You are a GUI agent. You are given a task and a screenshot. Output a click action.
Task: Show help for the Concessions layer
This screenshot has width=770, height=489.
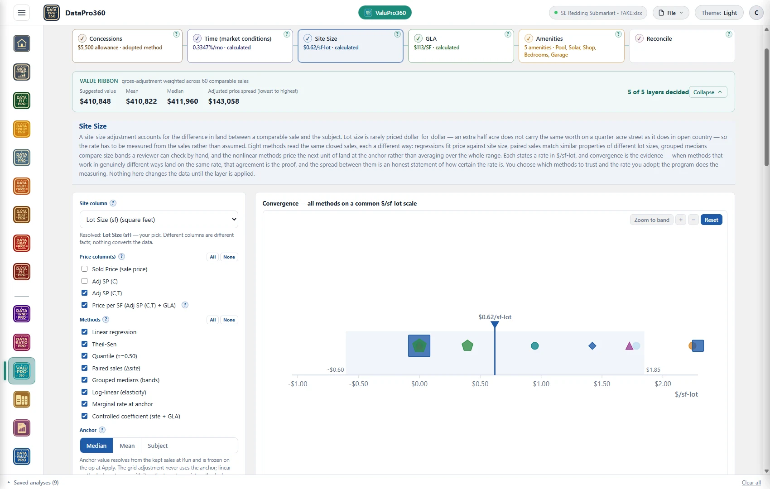[x=176, y=34]
